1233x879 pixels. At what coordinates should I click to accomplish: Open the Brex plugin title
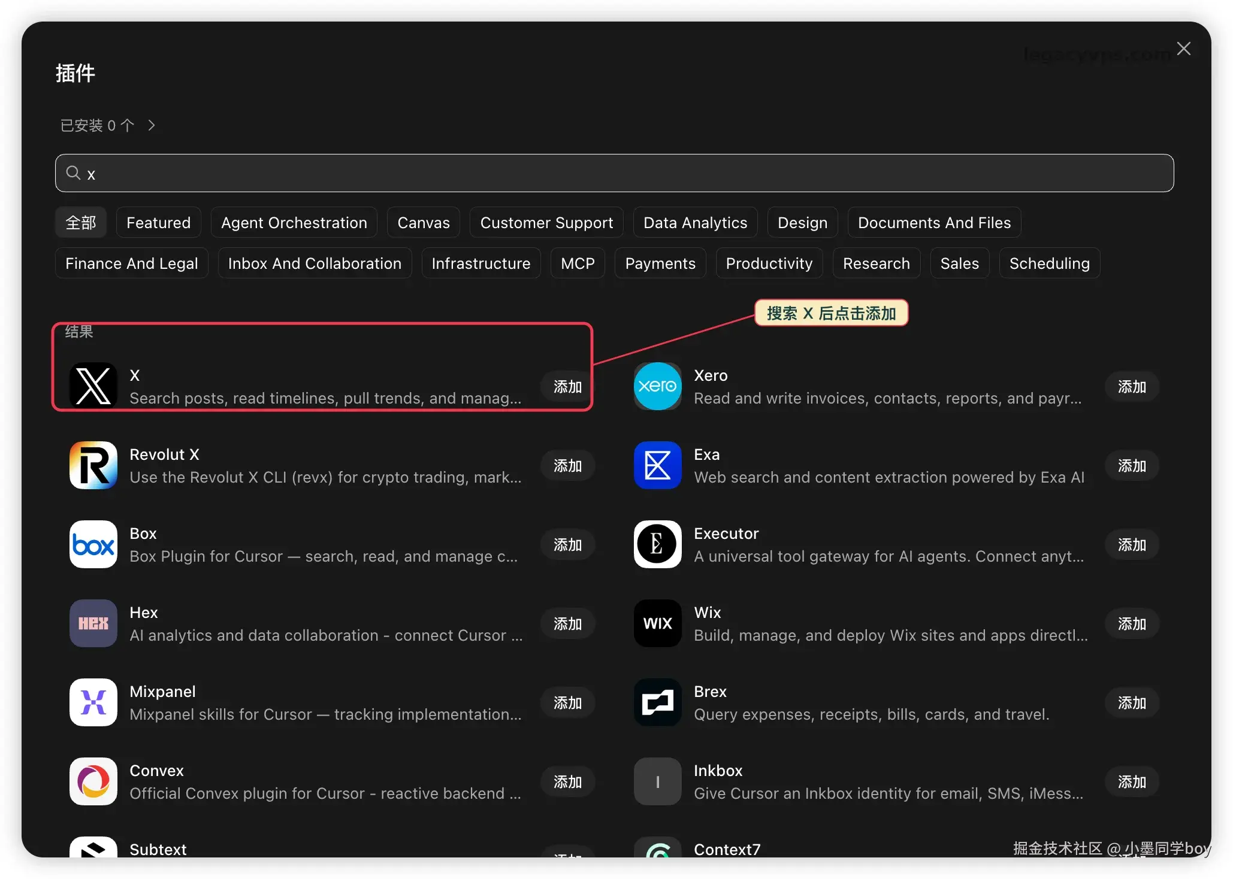click(710, 692)
